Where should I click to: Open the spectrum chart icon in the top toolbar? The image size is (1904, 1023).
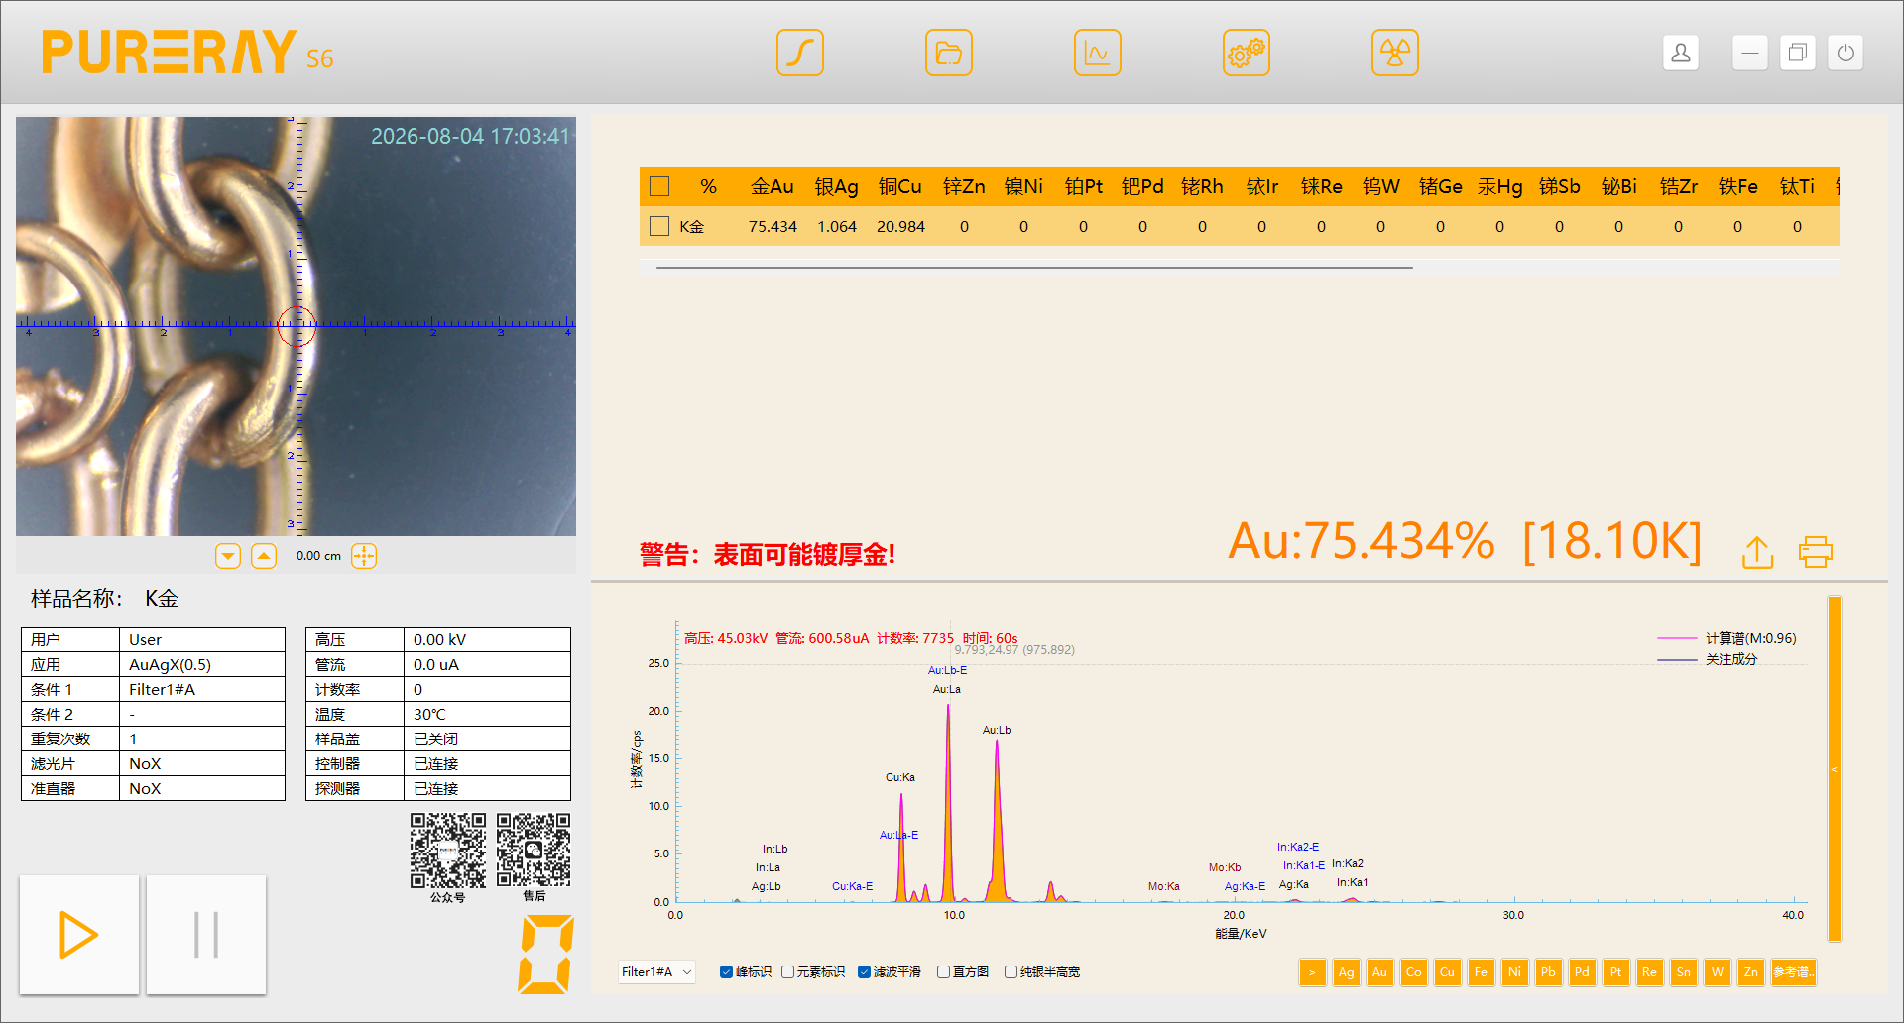(x=1098, y=53)
